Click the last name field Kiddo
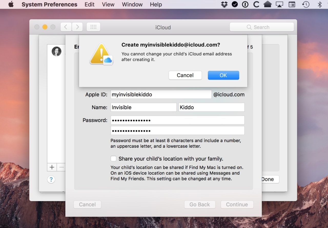328x228 pixels. 211,107
